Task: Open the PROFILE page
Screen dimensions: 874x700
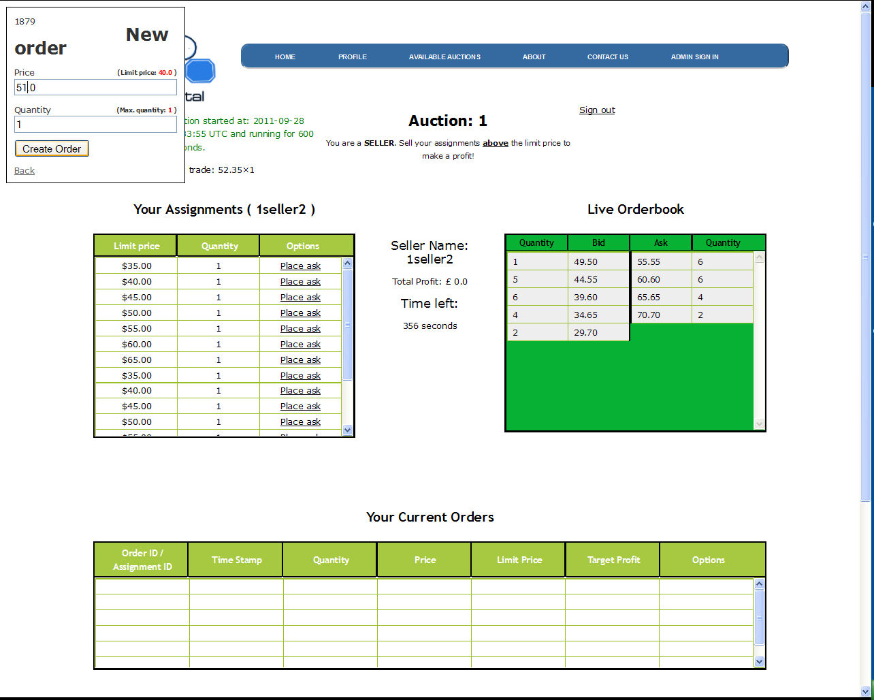Action: point(353,57)
